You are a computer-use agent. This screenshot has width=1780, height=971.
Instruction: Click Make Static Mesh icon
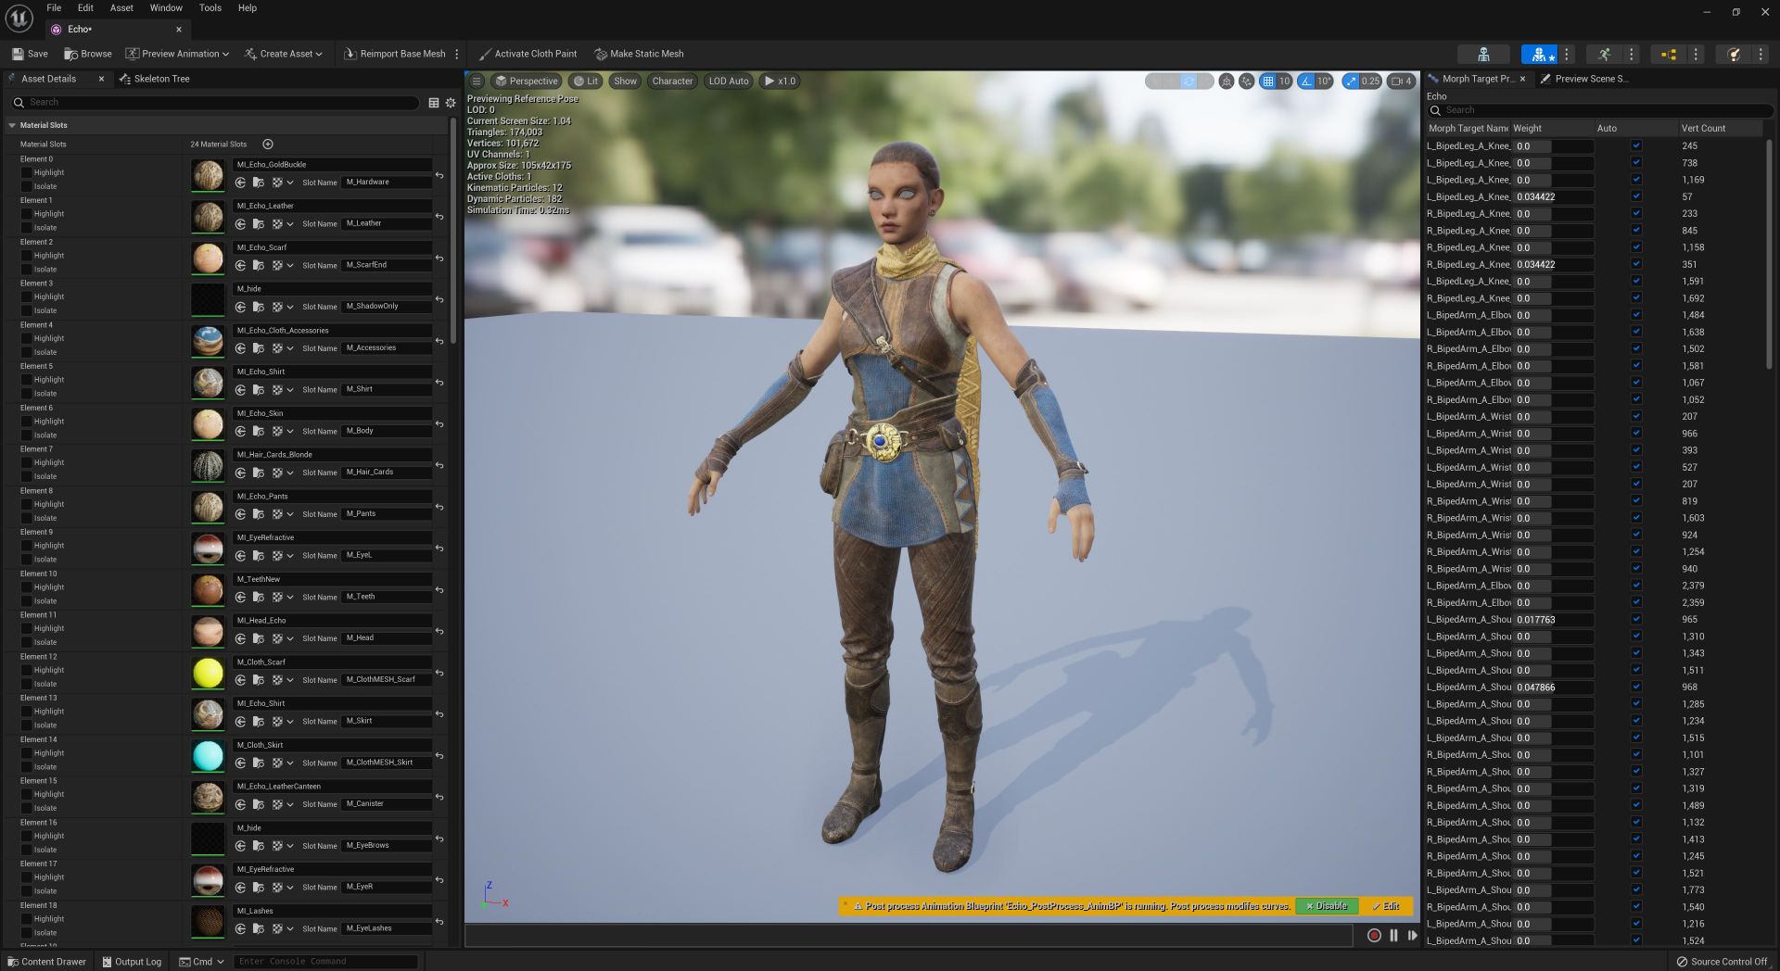[x=601, y=54]
